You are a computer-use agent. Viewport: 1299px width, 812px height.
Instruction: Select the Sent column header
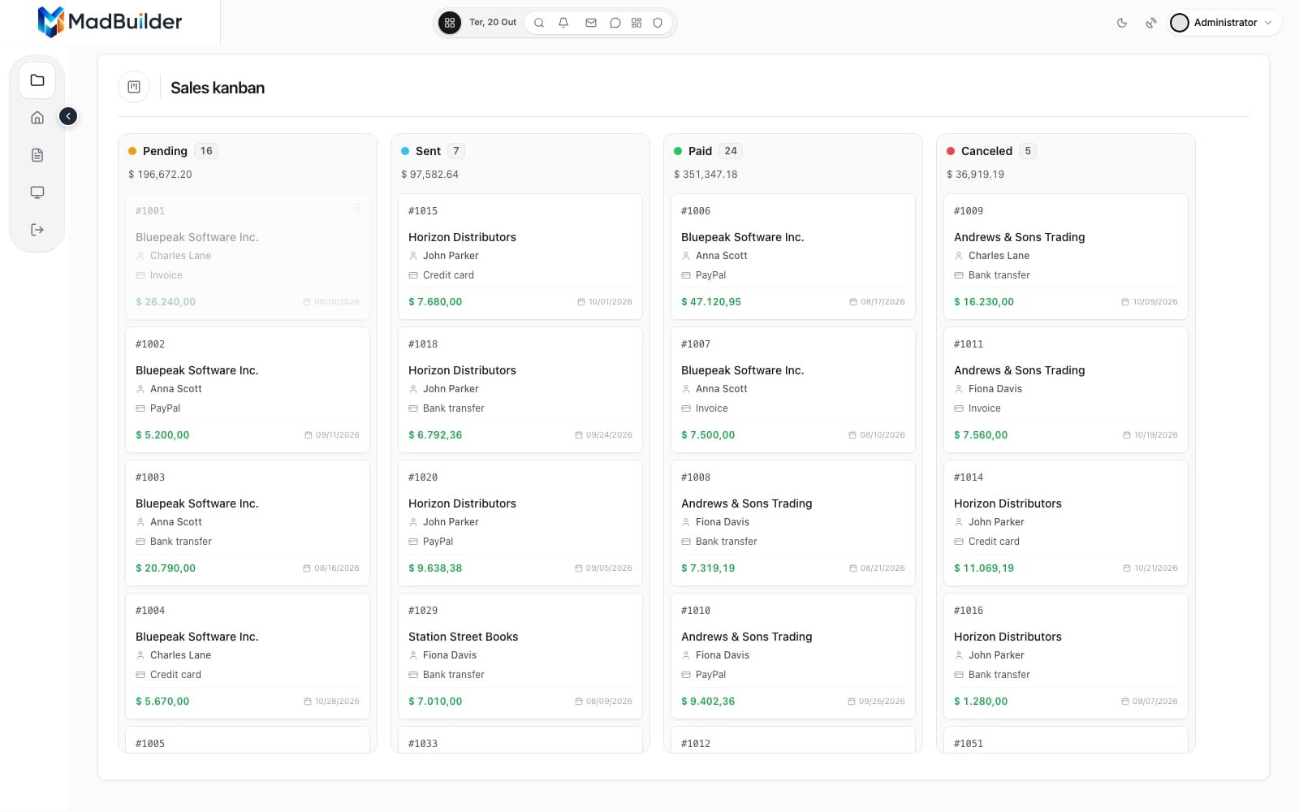[x=428, y=151]
